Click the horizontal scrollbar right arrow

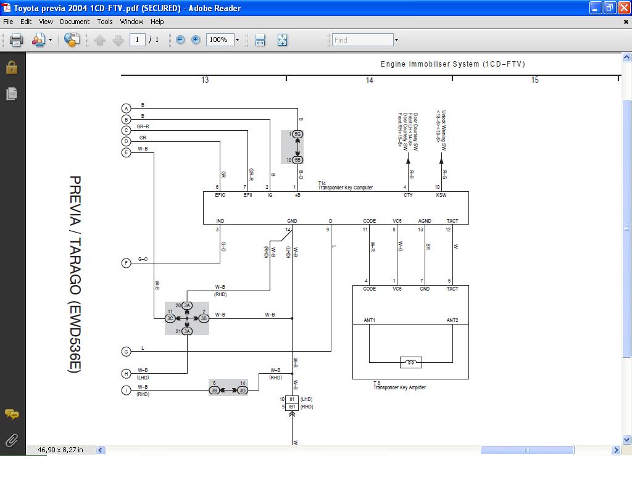point(615,450)
